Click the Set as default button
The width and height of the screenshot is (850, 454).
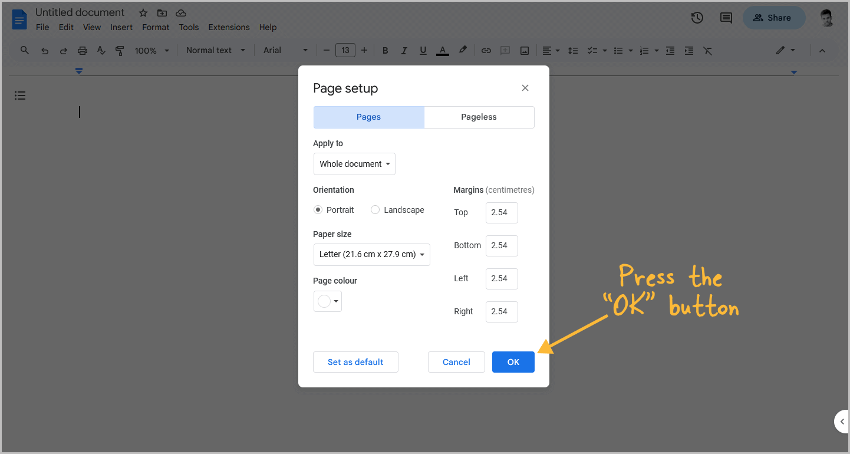coord(355,361)
